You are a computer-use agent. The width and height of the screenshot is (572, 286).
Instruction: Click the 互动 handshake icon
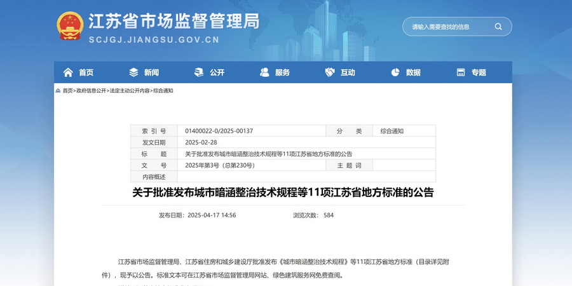(330, 72)
